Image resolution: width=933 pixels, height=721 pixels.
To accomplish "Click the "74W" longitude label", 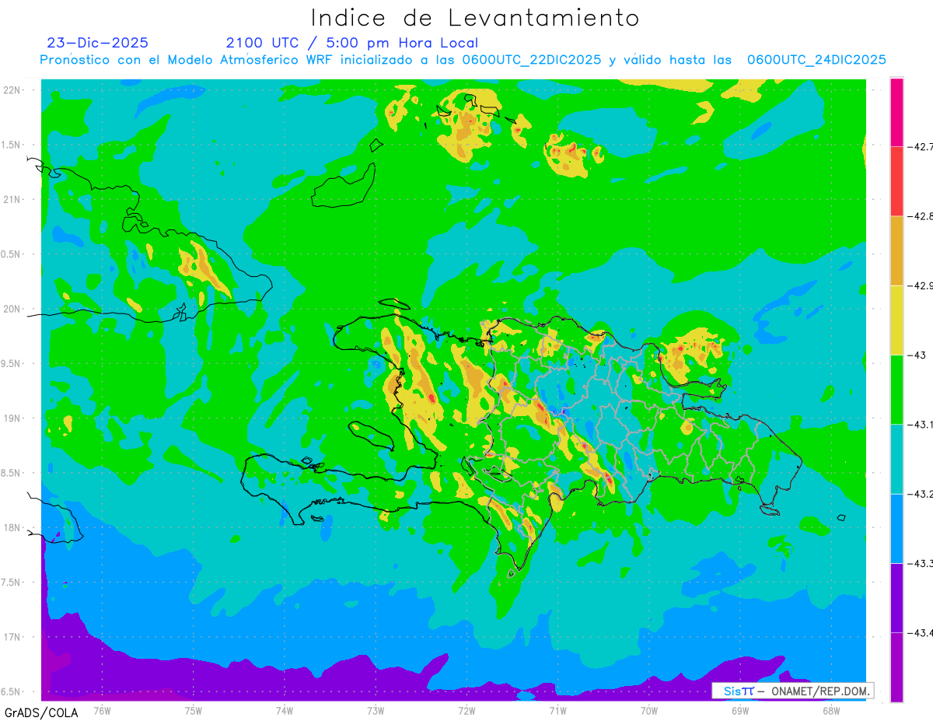I will coord(285,710).
